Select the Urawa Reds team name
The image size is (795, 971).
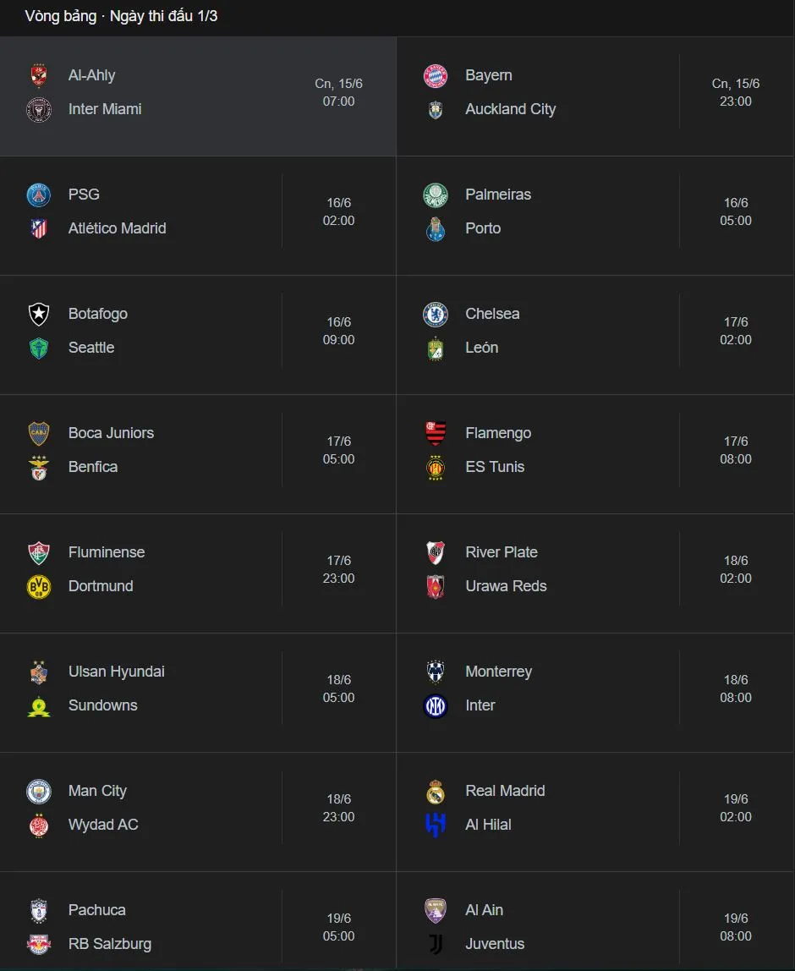click(x=506, y=586)
